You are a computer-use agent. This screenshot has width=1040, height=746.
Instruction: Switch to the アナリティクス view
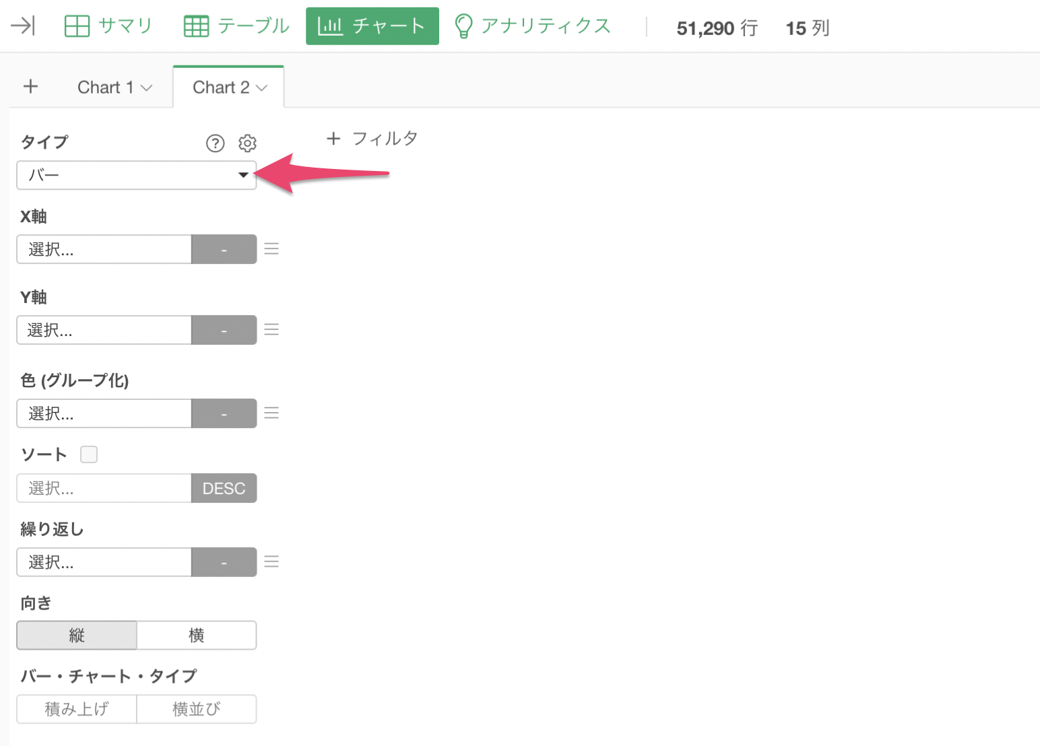coord(533,26)
